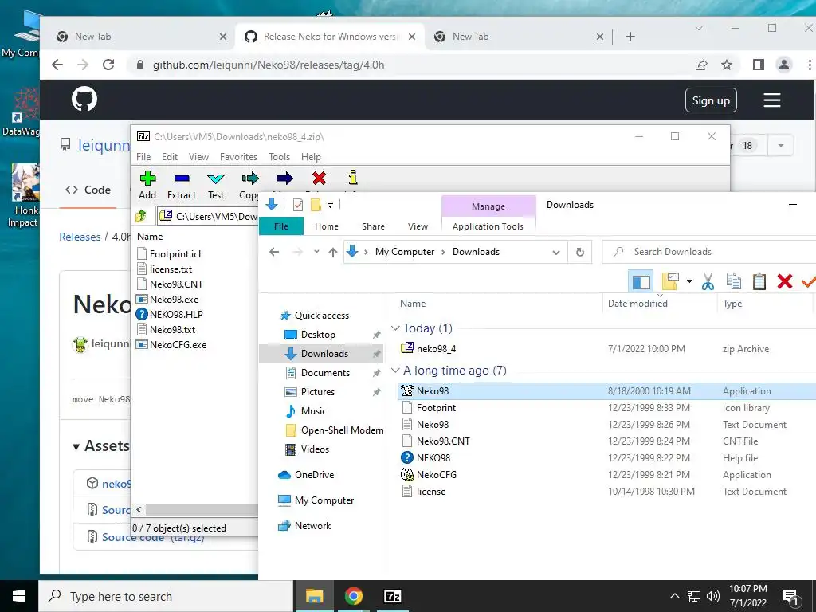Open the Explorer Share ribbon tab
The width and height of the screenshot is (816, 612).
[373, 226]
